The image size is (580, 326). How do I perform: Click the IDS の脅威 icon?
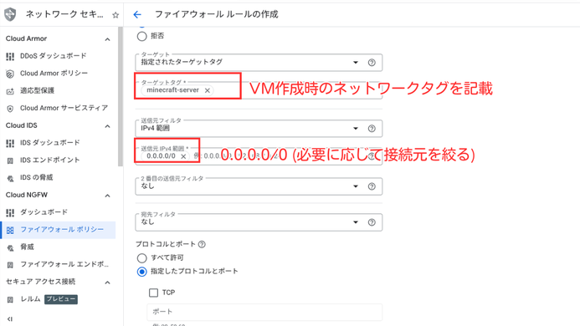[10, 178]
